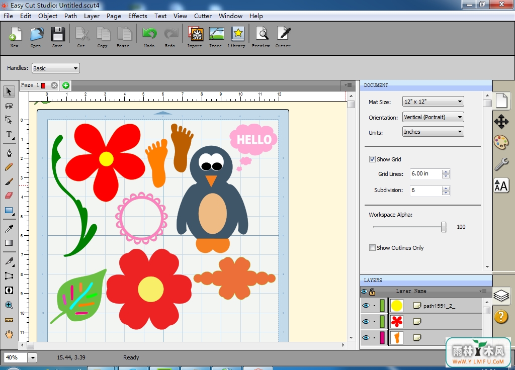Open the zoom percentage dropdown arrow
Image resolution: width=515 pixels, height=370 pixels.
(x=32, y=357)
